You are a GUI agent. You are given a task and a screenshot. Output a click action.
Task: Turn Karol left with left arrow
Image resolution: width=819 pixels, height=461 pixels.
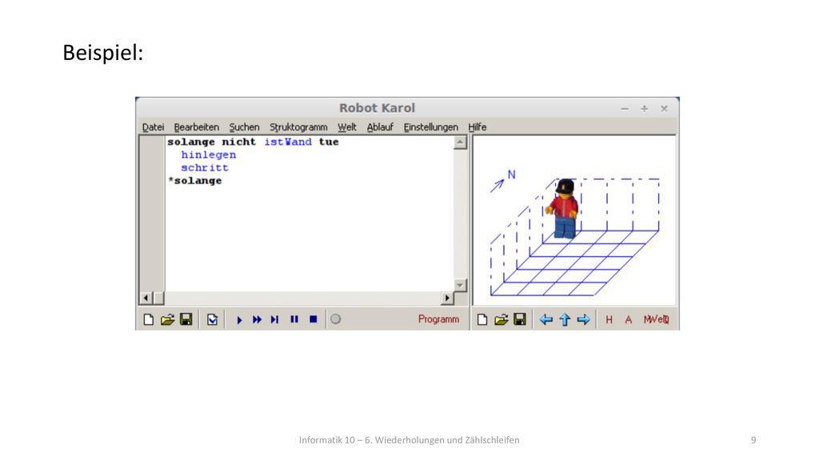coord(545,319)
